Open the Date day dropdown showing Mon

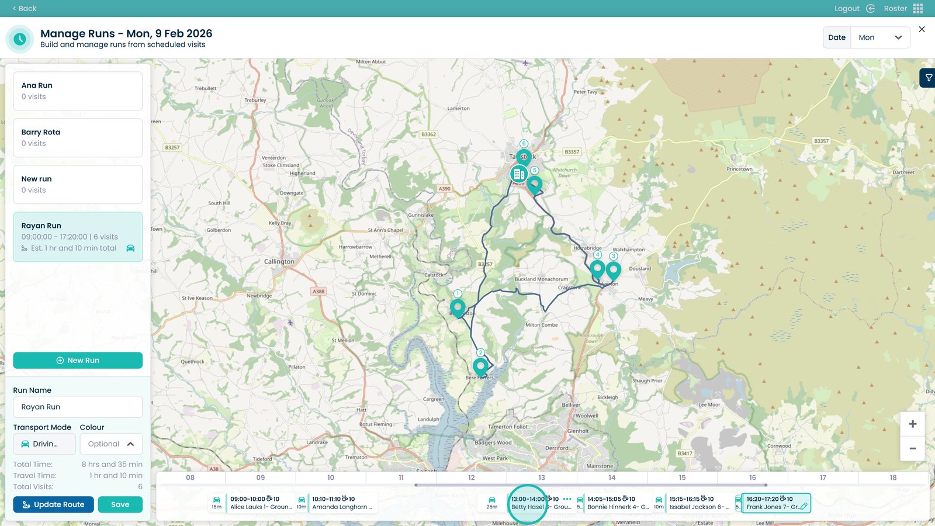880,37
